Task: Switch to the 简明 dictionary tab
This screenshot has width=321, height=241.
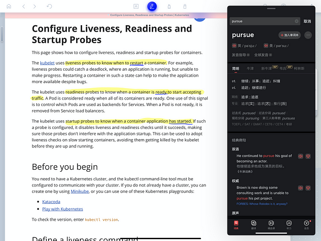Action: 235,68
